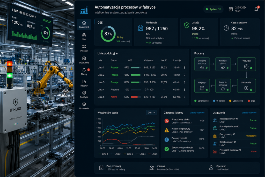Open Procesy sidebar section
Screen dimensions: 265x177
(84, 48)
